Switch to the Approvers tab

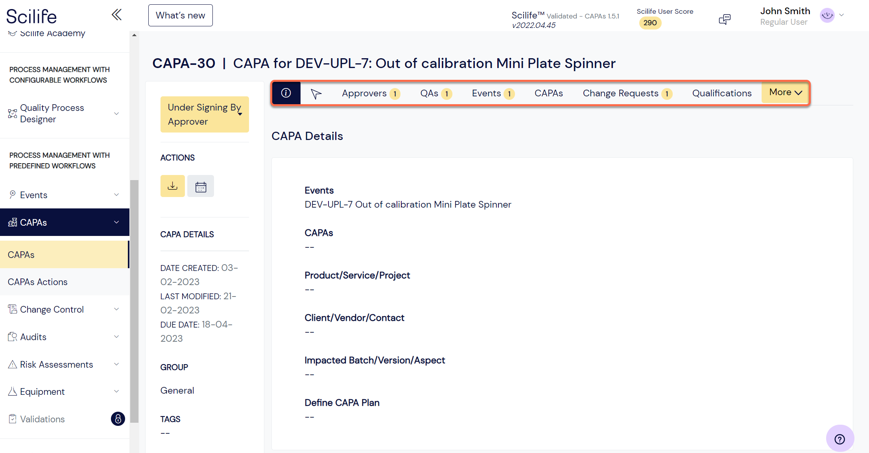coord(371,93)
